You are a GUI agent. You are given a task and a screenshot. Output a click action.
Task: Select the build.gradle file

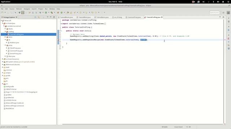(10, 87)
